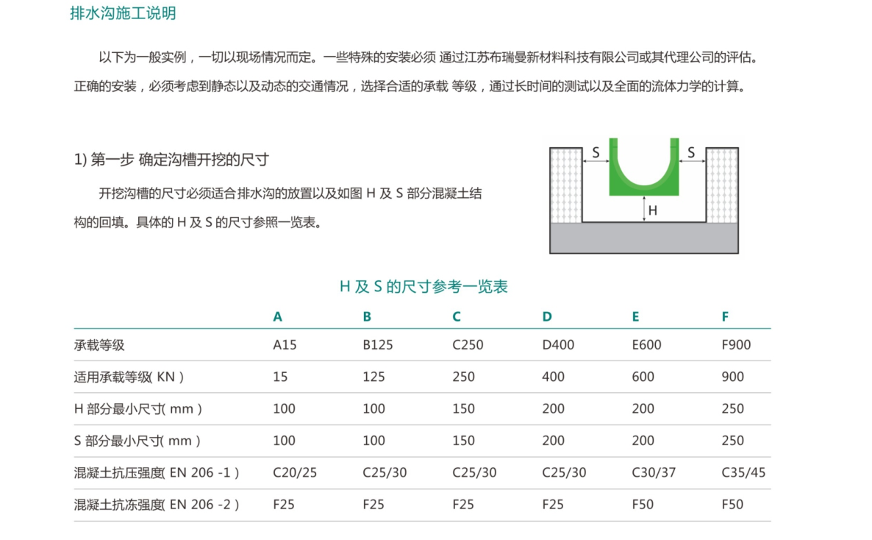Viewport: 872px width, 540px height.
Task: Click the row label 承载等级
Action: coord(99,345)
